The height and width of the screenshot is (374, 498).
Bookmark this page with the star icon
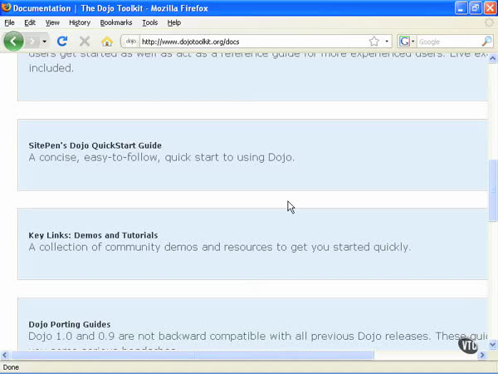tap(374, 41)
